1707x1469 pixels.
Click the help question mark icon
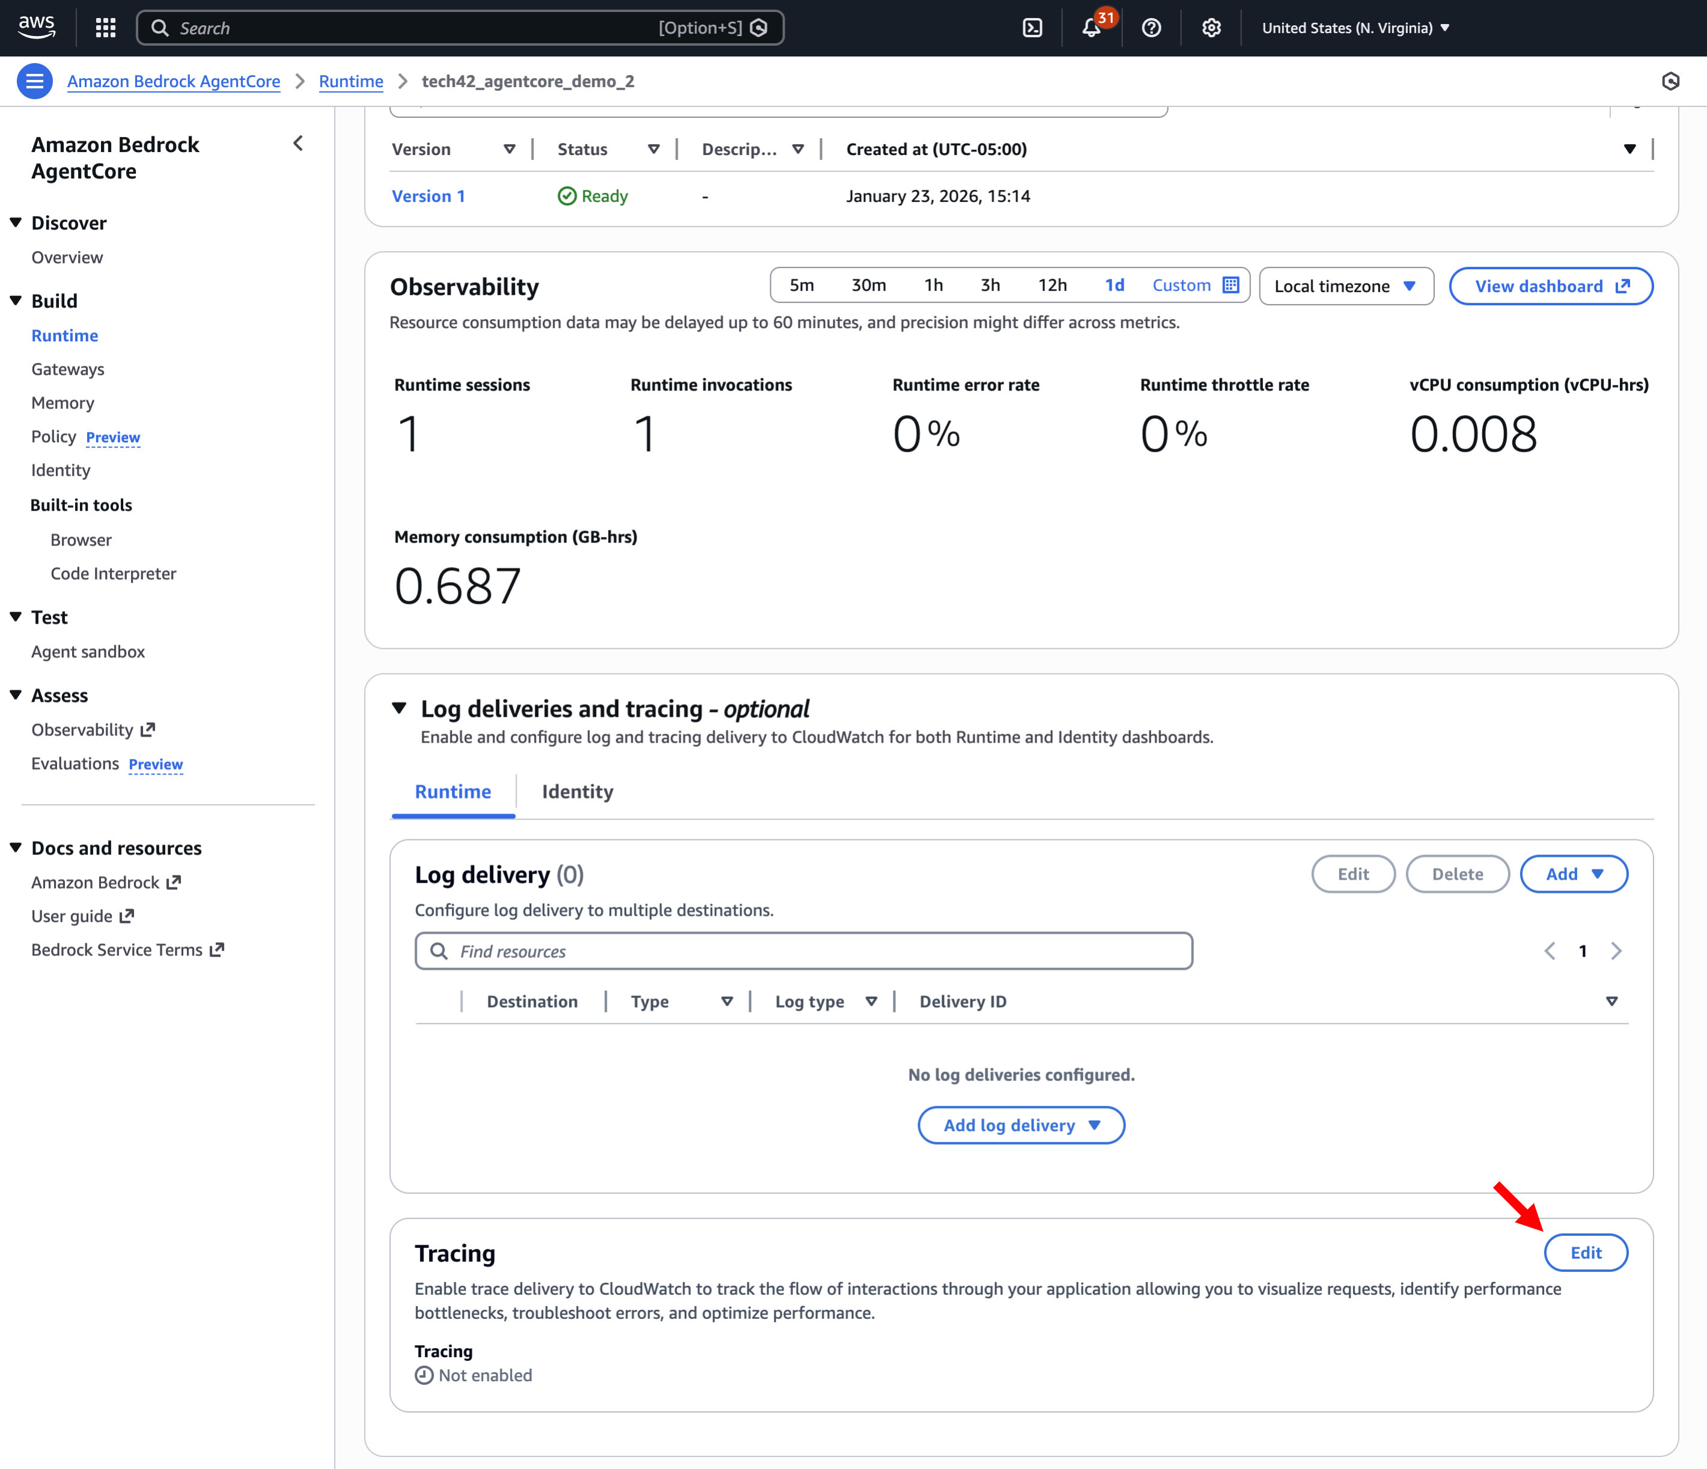(1151, 28)
